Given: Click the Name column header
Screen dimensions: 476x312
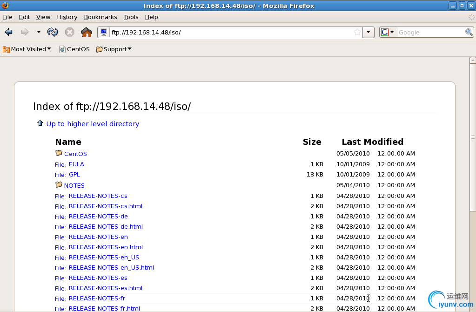Looking at the screenshot, I should click(x=68, y=142).
